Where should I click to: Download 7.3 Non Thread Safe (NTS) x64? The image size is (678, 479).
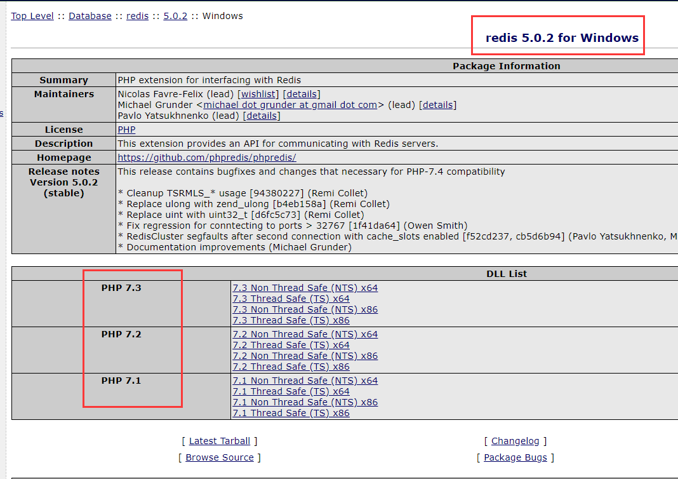click(x=305, y=288)
